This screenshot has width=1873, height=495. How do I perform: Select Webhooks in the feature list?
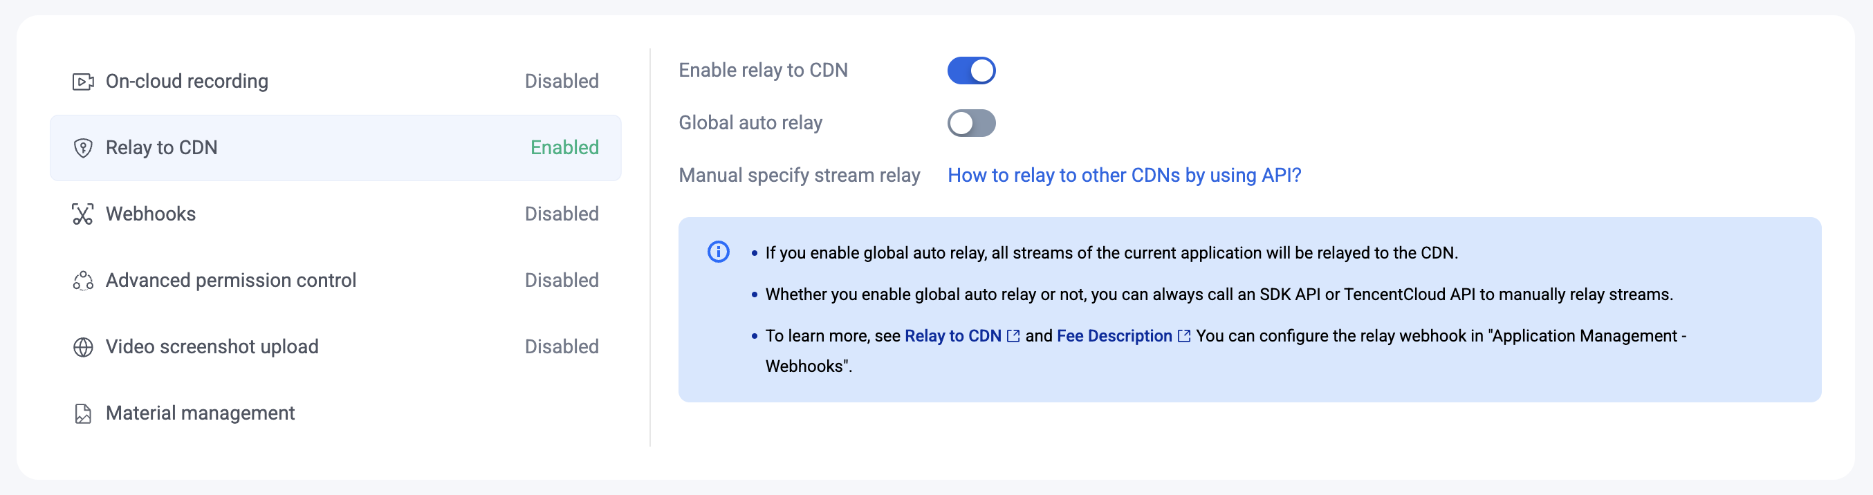[x=151, y=214]
